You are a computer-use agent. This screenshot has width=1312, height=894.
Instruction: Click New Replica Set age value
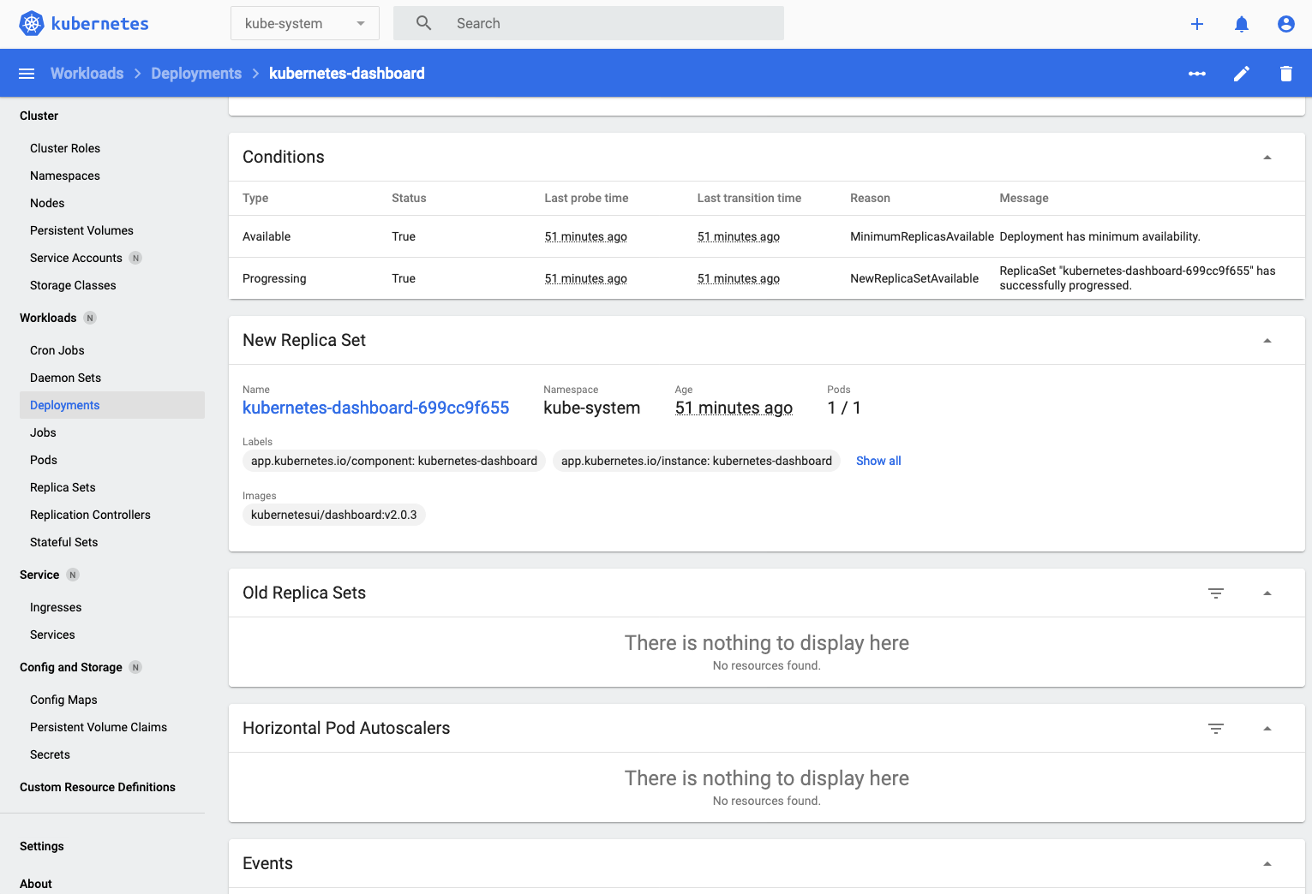pos(734,408)
